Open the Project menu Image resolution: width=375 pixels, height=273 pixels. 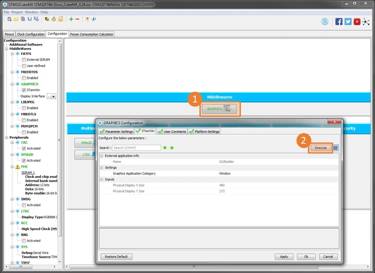point(17,12)
